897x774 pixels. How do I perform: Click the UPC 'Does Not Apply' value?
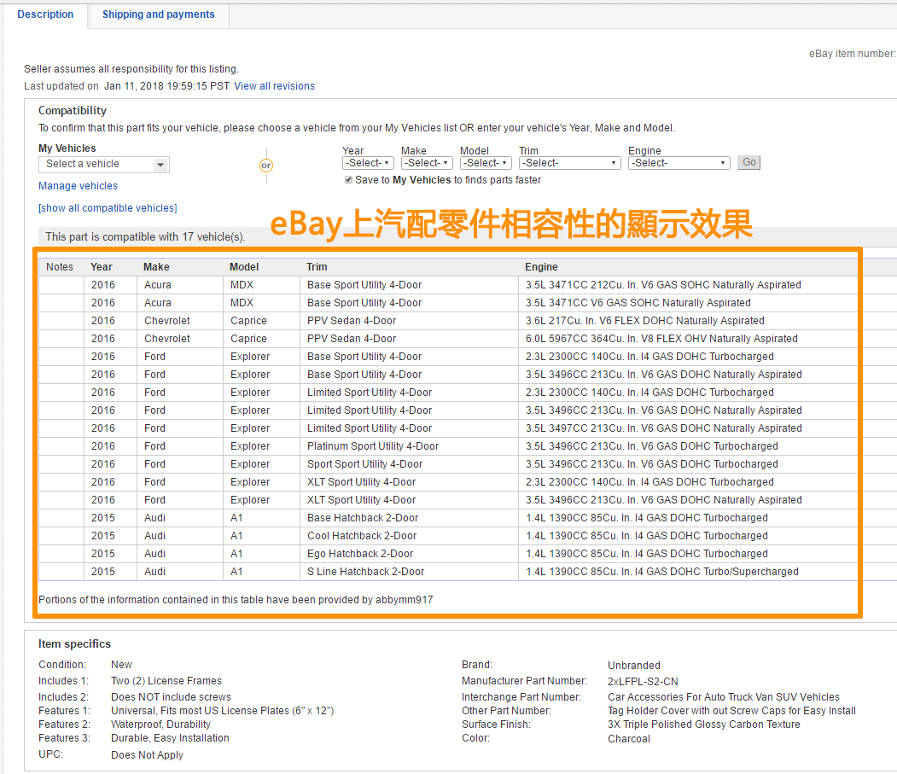tap(147, 755)
